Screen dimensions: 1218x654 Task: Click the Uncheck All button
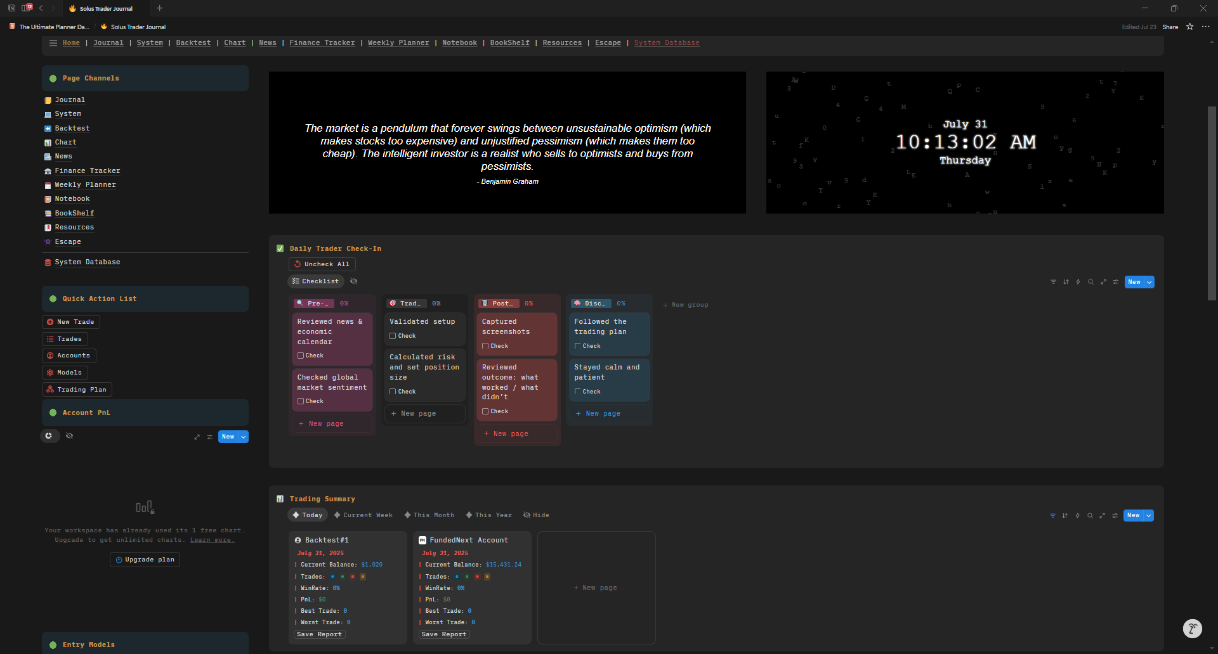coord(322,264)
